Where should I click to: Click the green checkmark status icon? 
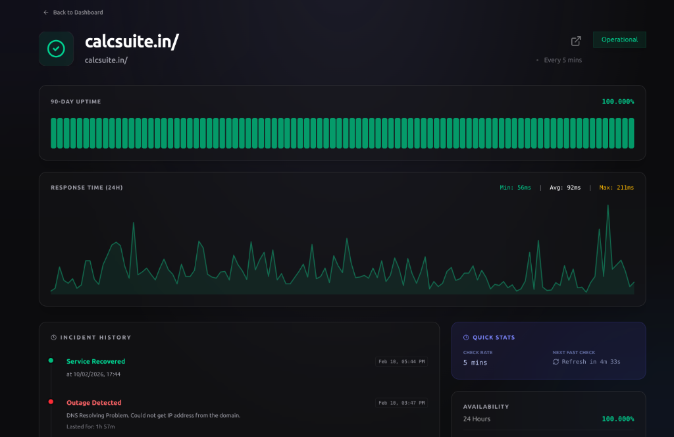[x=57, y=49]
